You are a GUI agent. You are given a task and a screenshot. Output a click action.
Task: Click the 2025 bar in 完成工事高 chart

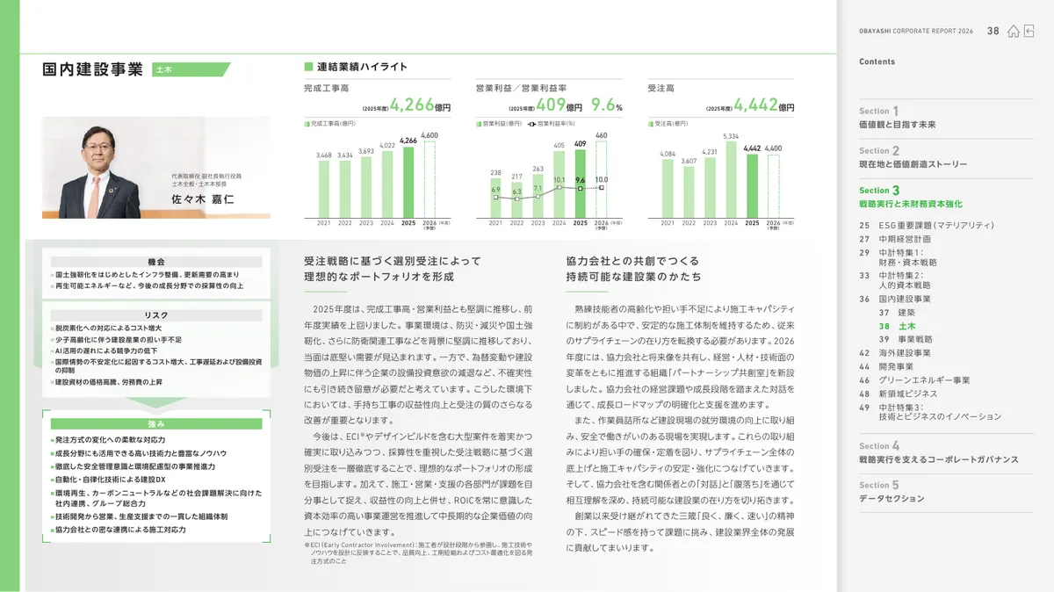408,182
